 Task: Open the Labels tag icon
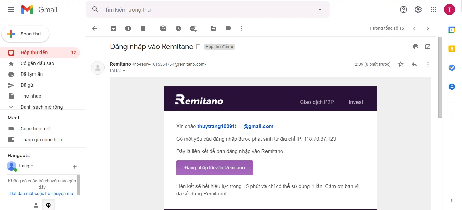coord(228,28)
